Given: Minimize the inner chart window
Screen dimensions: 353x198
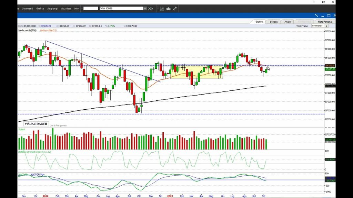Looking at the screenshot, I should (x=323, y=15).
